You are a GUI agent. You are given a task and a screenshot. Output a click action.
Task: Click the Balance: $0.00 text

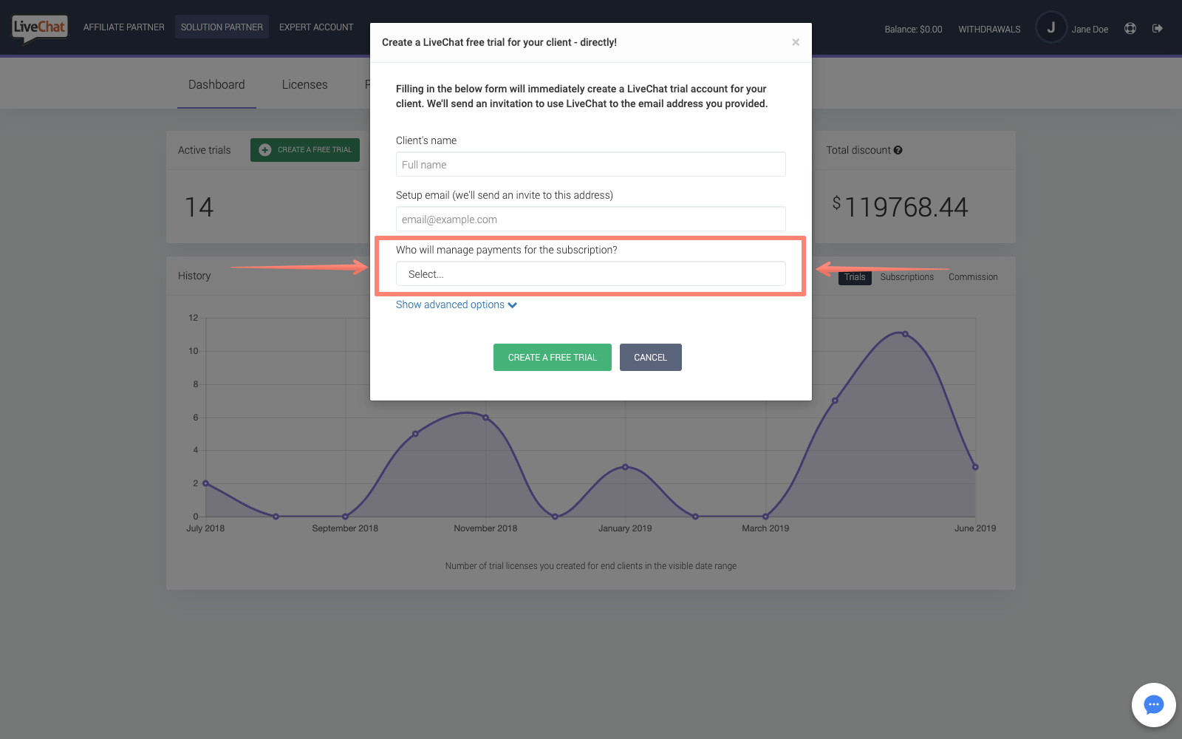click(x=913, y=30)
